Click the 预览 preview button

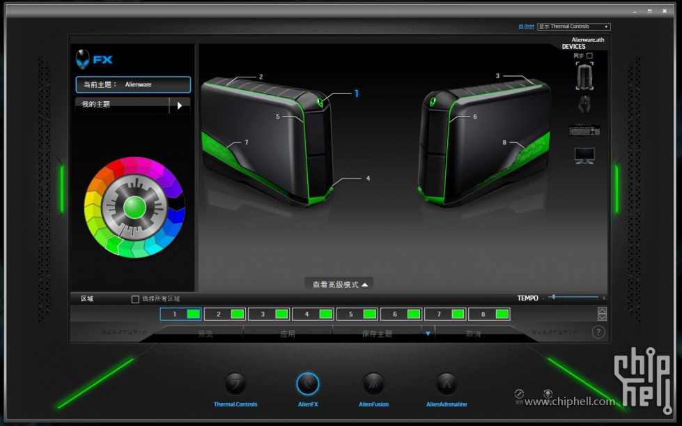coord(206,334)
